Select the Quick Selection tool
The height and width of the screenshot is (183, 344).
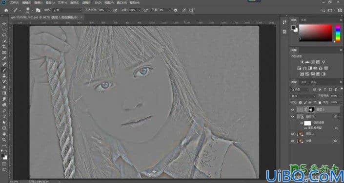[4, 41]
